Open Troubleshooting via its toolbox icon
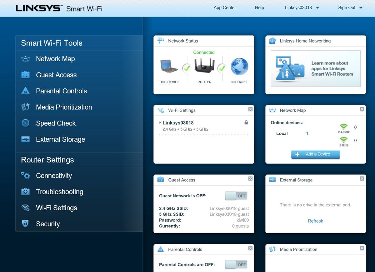Screen dimensions: 375x272 pos(25,192)
